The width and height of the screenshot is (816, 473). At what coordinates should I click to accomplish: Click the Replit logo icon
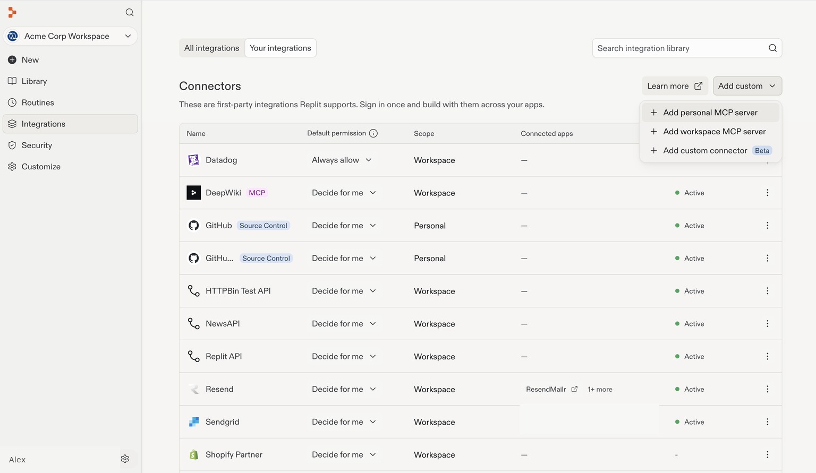(12, 12)
